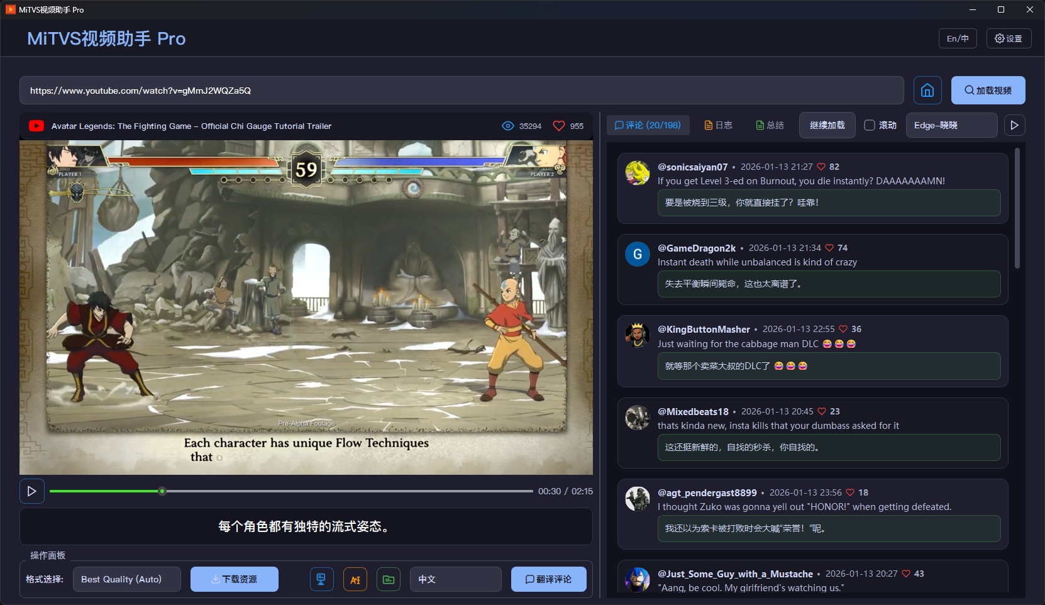
Task: Switch language with the En/中 toggle
Action: (x=958, y=38)
